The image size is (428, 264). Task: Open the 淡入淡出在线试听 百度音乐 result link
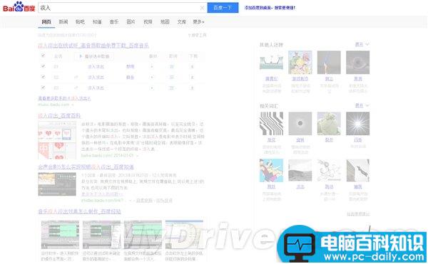(x=93, y=46)
